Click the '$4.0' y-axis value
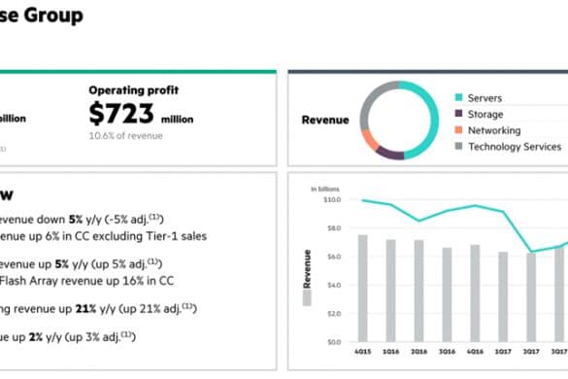This screenshot has width=568, height=379. click(334, 285)
